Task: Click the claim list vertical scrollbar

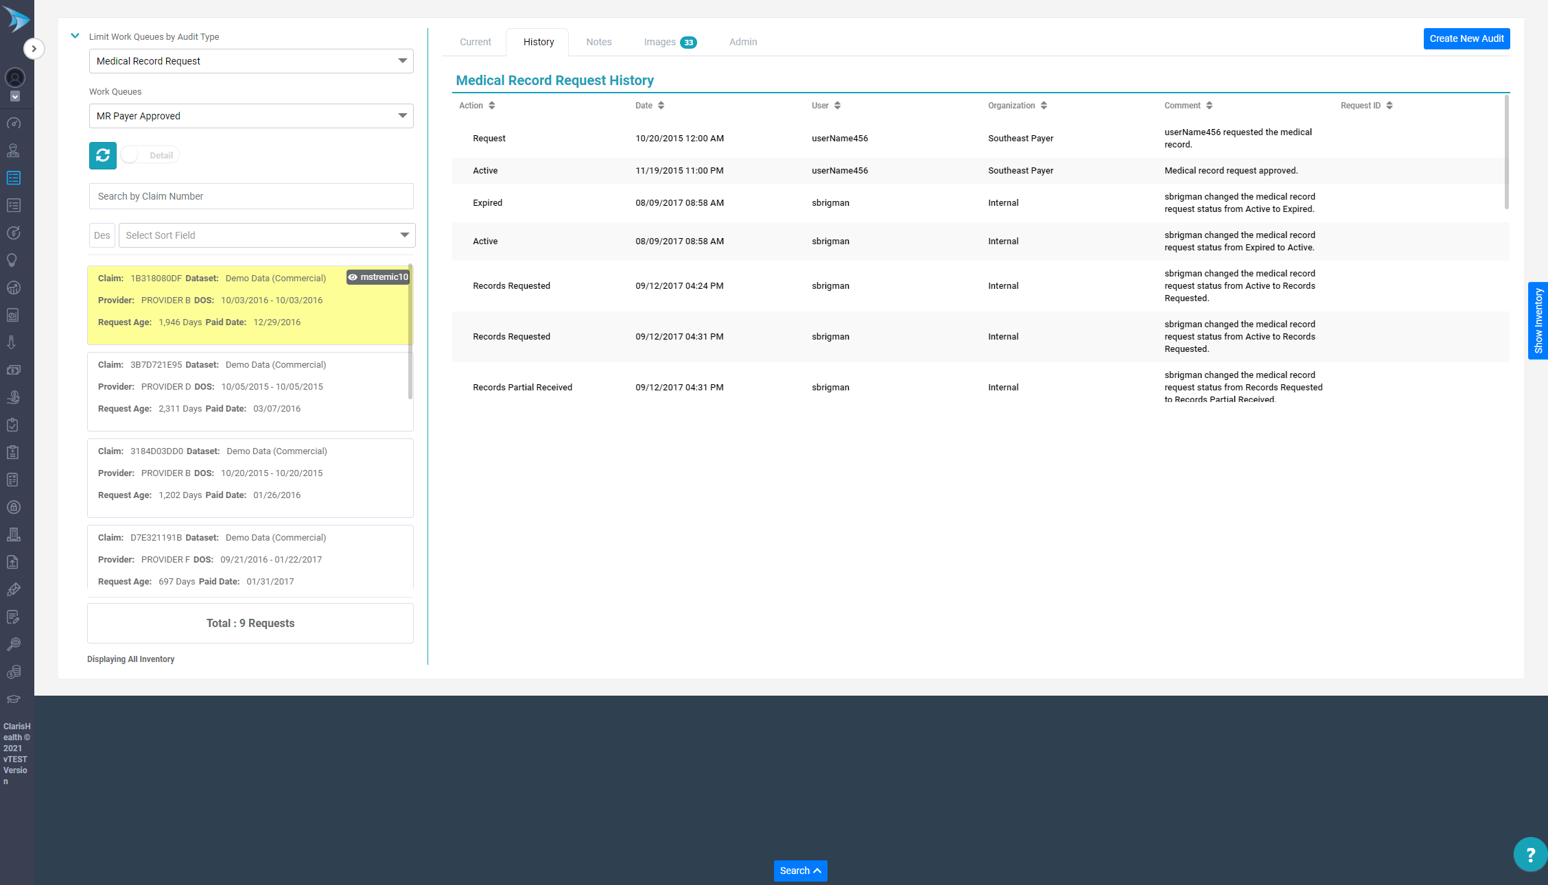Action: [410, 331]
